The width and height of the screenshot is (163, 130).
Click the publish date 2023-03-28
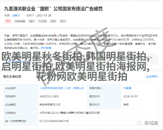pos(44,15)
